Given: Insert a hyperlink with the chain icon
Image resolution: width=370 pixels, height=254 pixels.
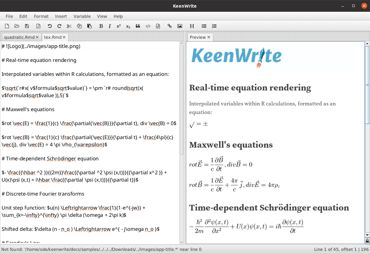Looking at the screenshot, I should [x=169, y=26].
